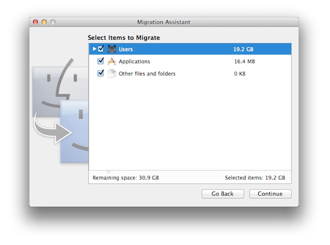Click the Users group icon
330x245 pixels.
(112, 49)
